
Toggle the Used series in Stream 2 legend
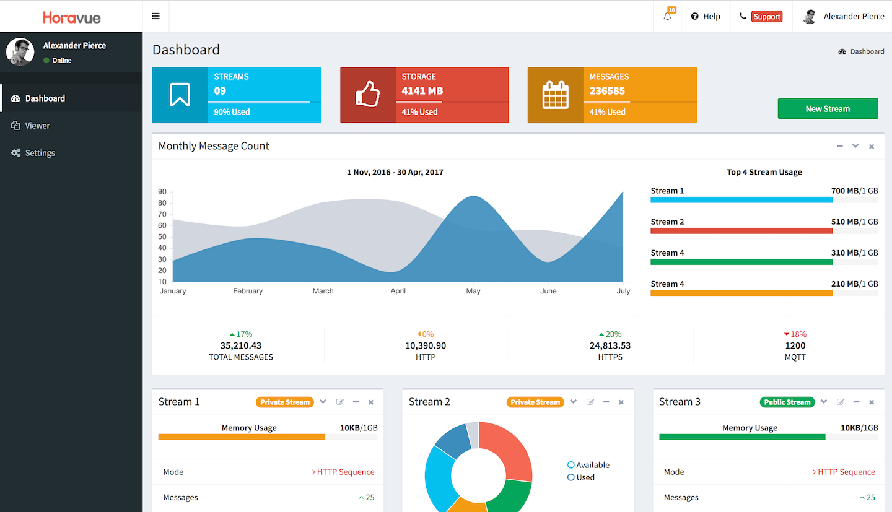pos(571,477)
